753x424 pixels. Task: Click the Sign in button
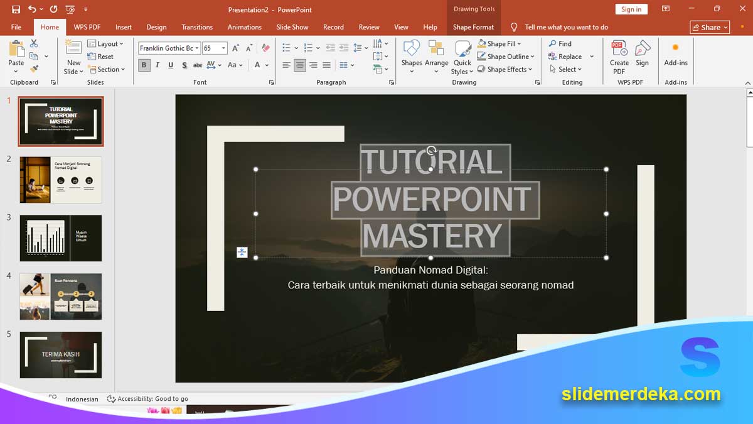pos(631,9)
